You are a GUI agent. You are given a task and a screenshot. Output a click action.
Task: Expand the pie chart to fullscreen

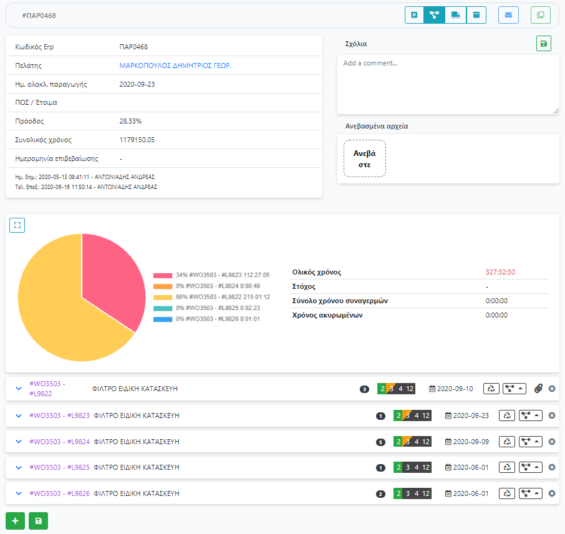point(17,225)
